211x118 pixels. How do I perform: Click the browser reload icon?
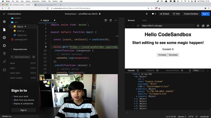click(9, 8)
